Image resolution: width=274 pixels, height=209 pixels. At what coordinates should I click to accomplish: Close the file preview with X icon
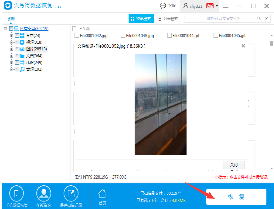pos(243,46)
